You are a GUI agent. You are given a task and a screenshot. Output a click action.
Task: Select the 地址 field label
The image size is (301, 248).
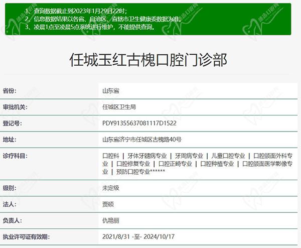tap(10, 140)
